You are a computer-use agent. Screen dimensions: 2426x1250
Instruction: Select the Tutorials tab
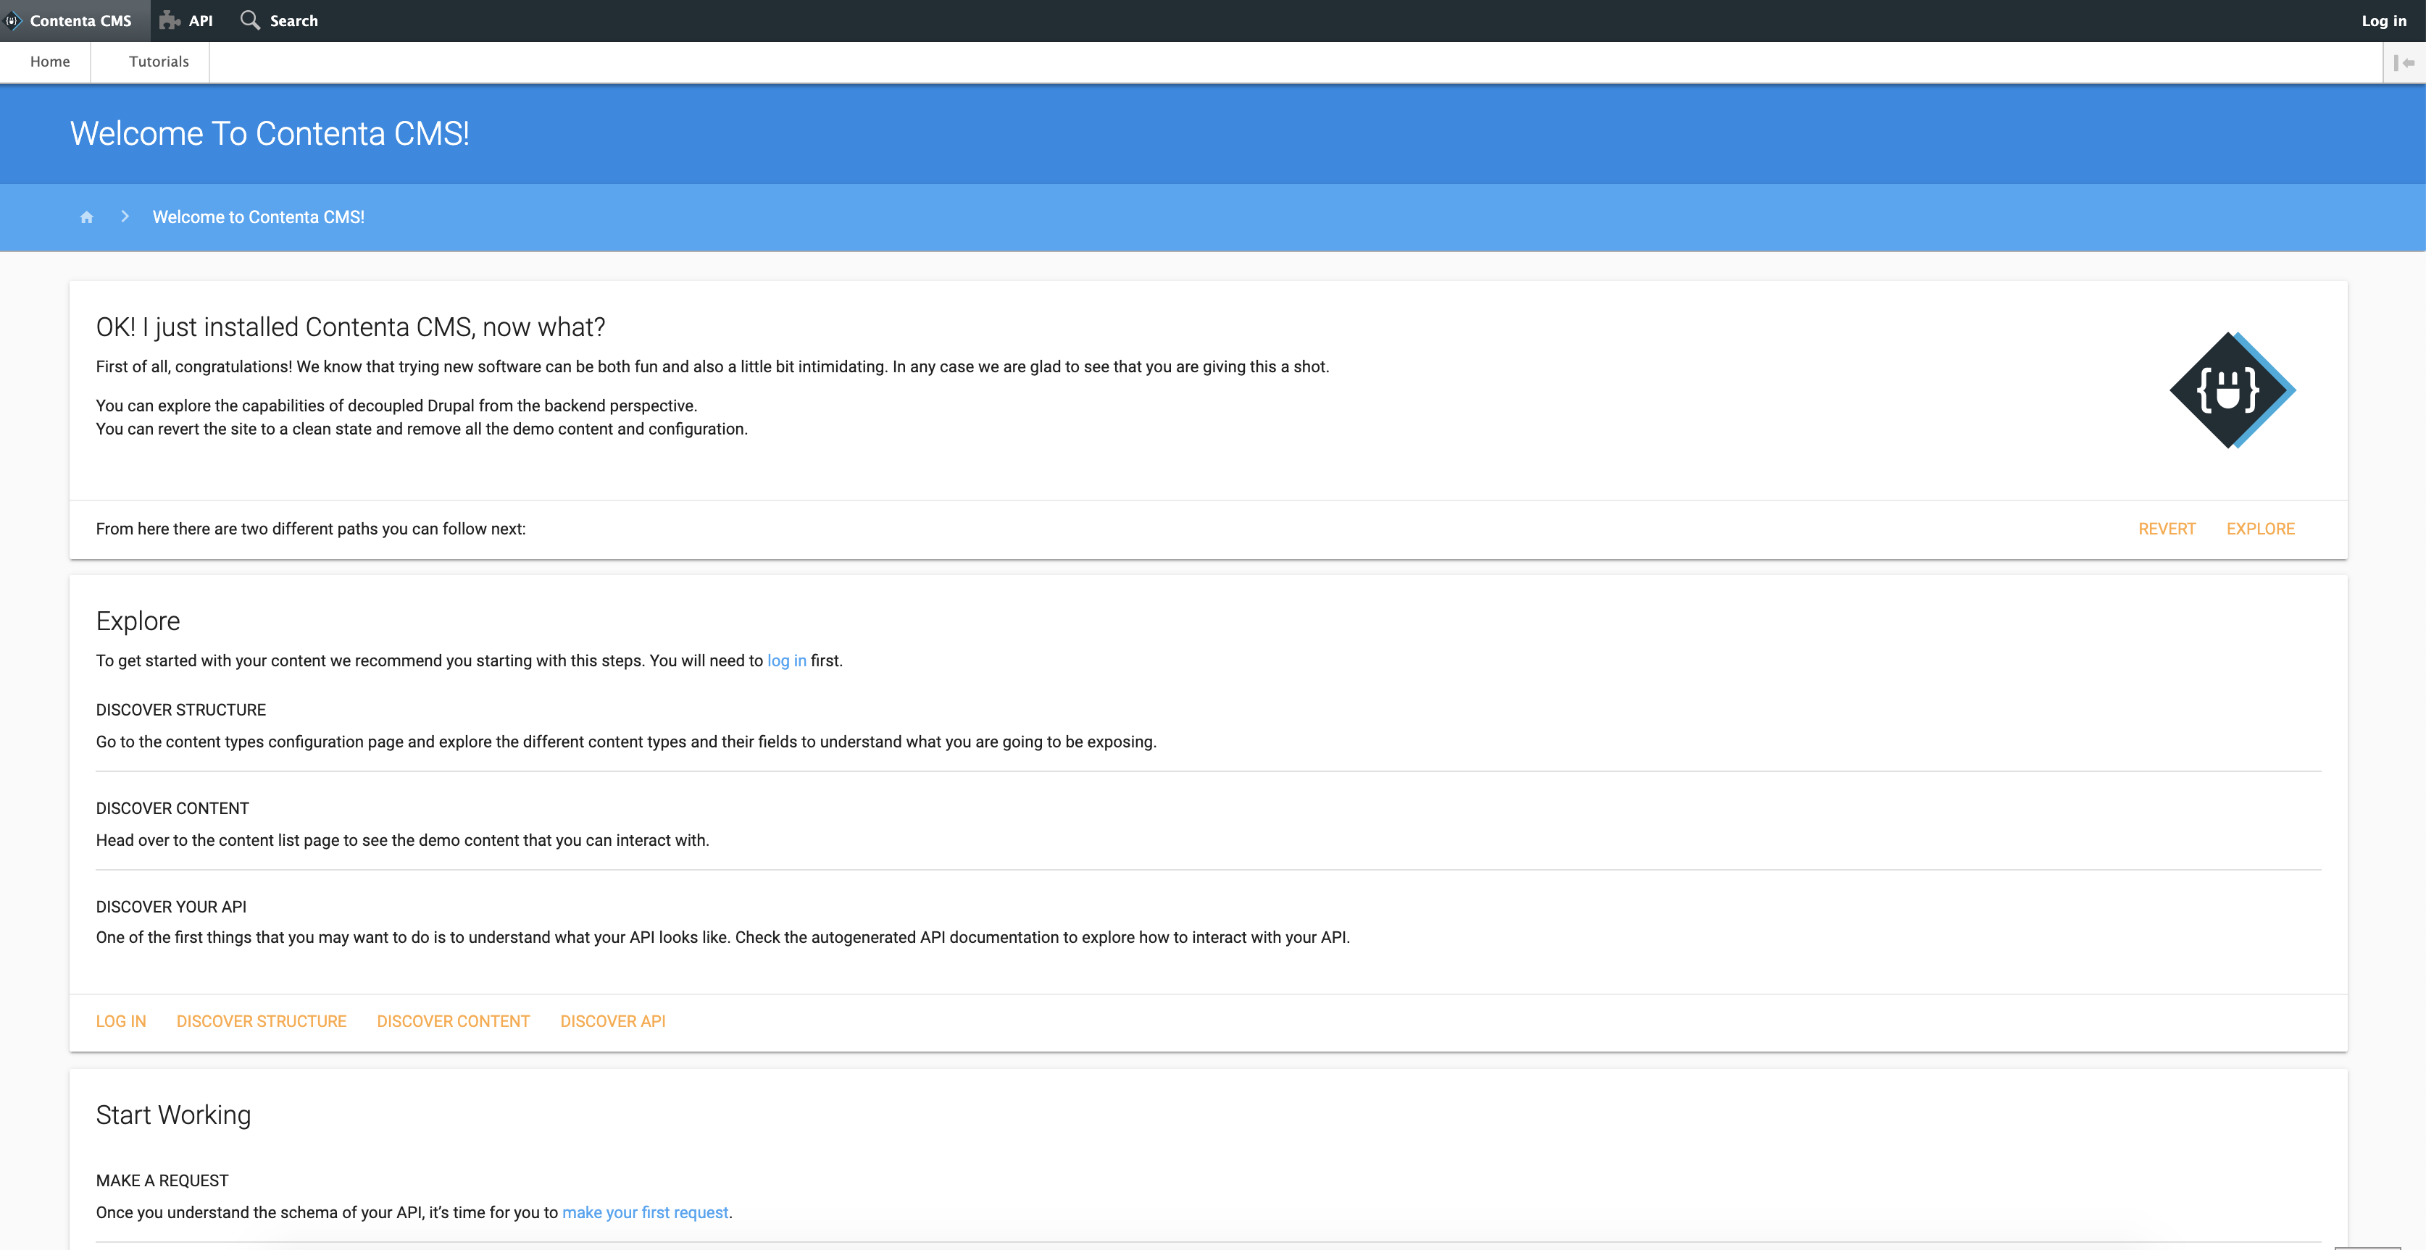(158, 62)
